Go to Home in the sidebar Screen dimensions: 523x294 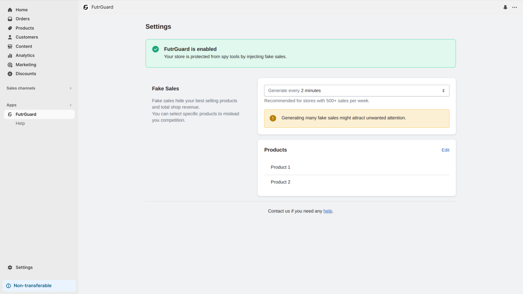tap(22, 10)
